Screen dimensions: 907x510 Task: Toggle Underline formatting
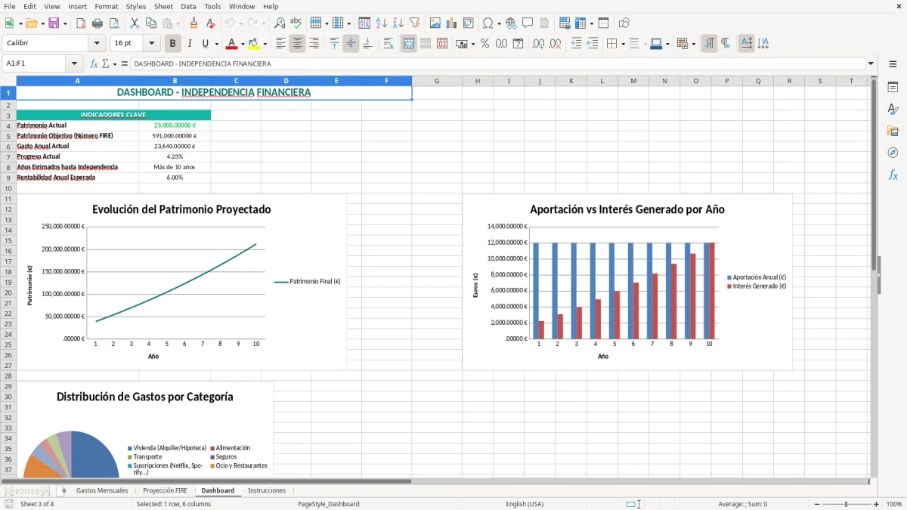coord(205,44)
